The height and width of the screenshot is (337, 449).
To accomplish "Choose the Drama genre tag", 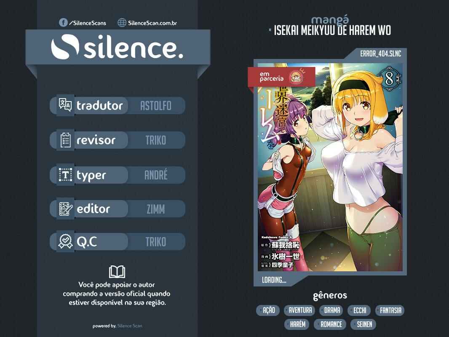I will click(x=332, y=310).
